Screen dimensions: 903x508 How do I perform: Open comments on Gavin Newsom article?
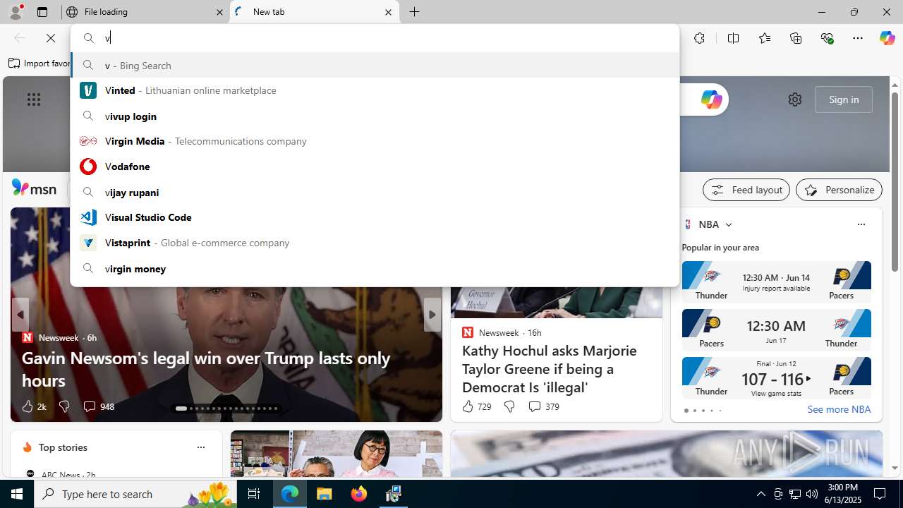coord(98,406)
